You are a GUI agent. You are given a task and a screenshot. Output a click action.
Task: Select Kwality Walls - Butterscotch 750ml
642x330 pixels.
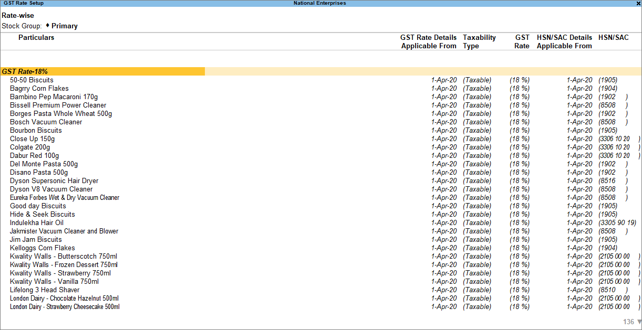[x=64, y=256]
